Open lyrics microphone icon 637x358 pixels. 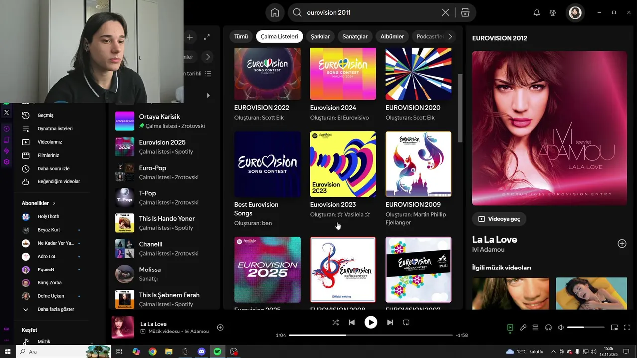(x=523, y=328)
